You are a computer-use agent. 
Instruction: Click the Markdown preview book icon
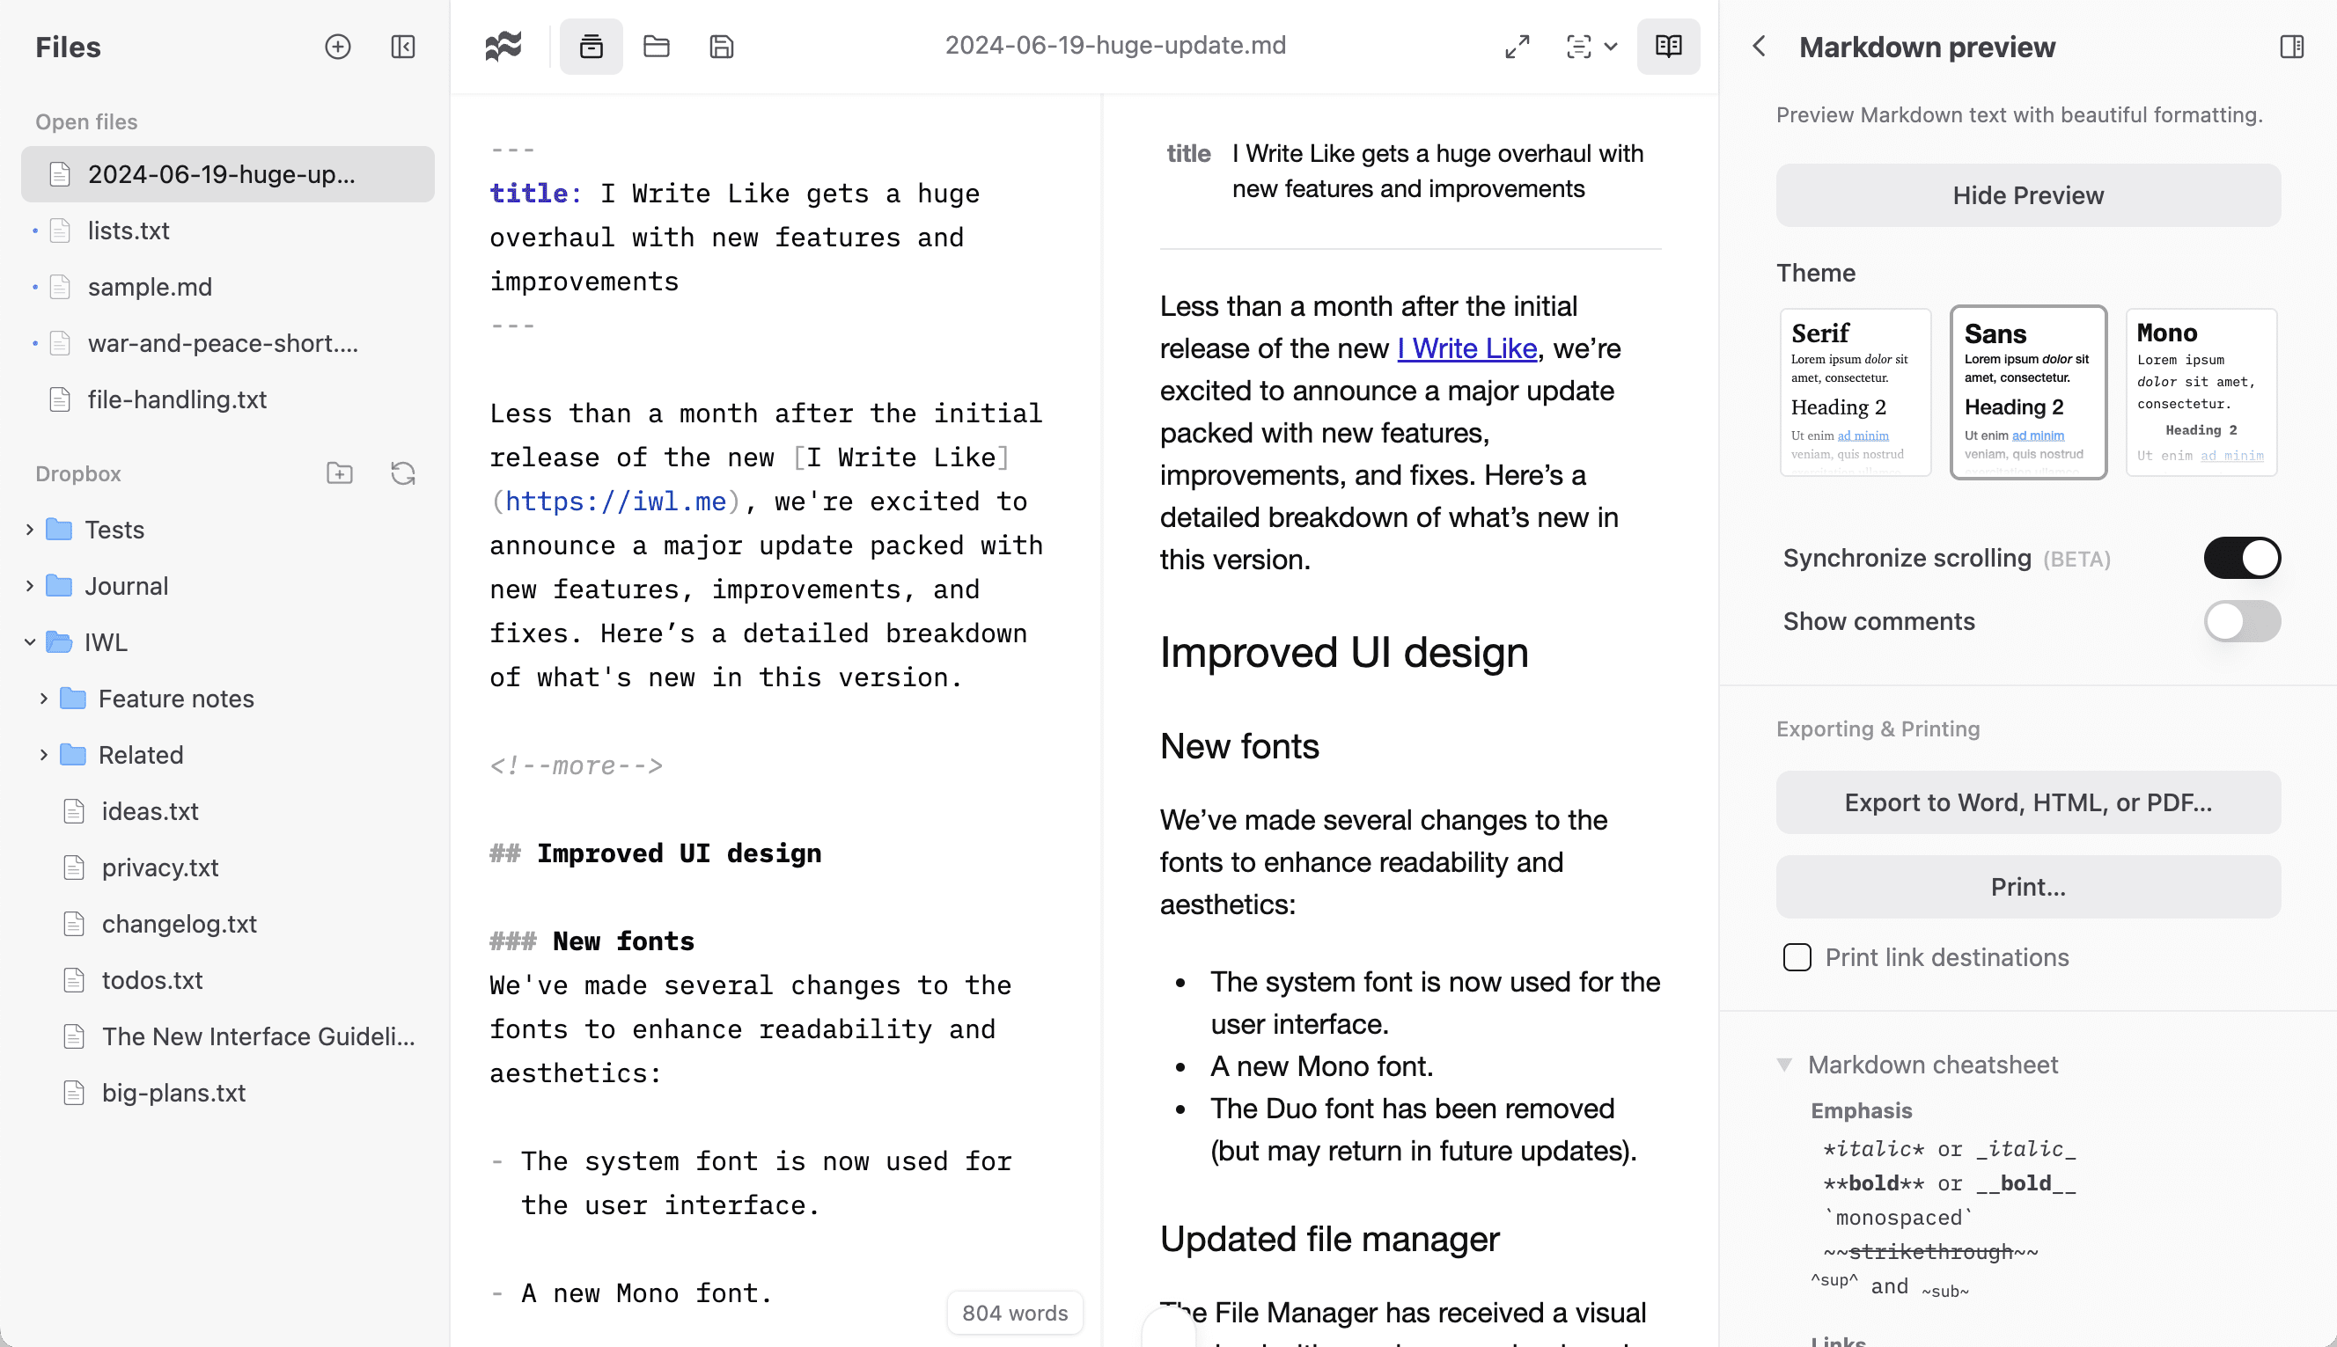(1668, 47)
